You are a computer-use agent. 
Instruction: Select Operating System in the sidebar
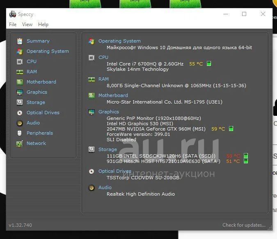tap(48, 51)
